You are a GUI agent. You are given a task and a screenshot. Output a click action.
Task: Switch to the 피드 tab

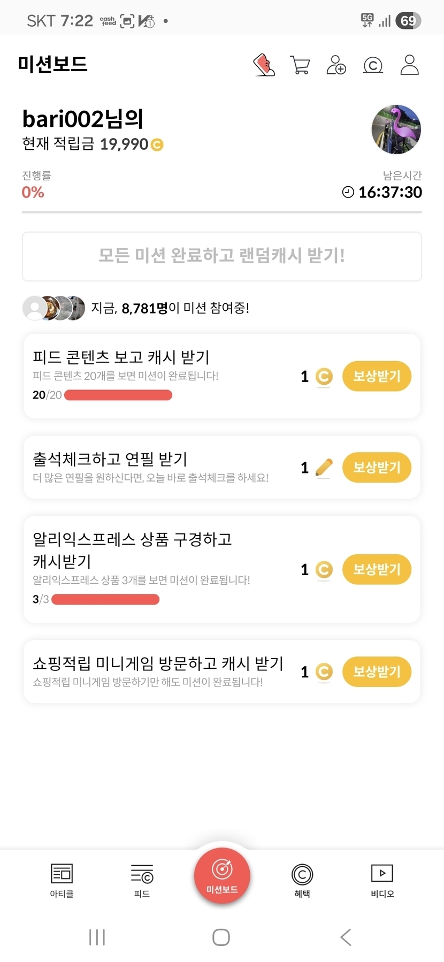click(142, 880)
